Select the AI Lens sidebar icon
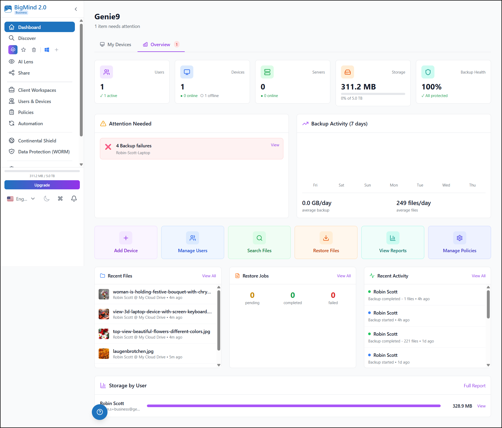The image size is (502, 428). (12, 62)
